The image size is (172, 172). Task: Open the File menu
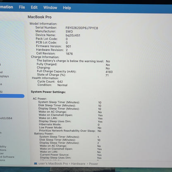click(x=22, y=7)
